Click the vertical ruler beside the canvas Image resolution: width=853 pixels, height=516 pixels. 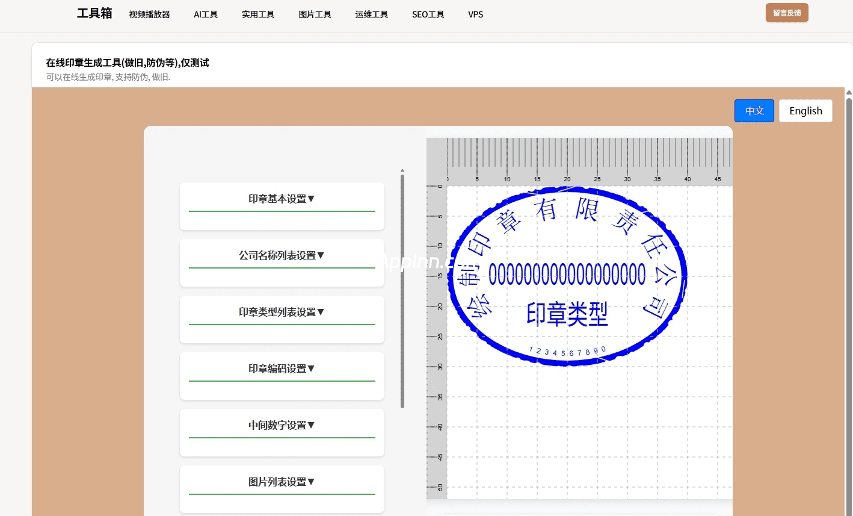tap(437, 342)
